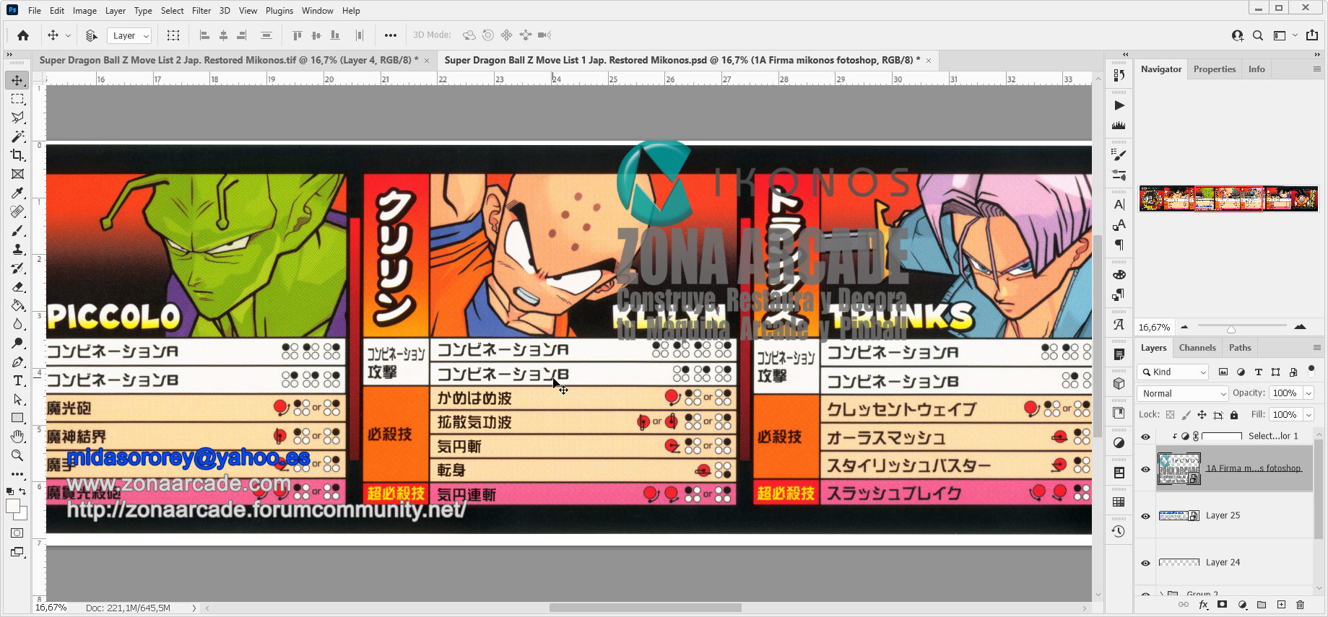Switch to the Paths tab
The width and height of the screenshot is (1328, 617).
point(1240,348)
